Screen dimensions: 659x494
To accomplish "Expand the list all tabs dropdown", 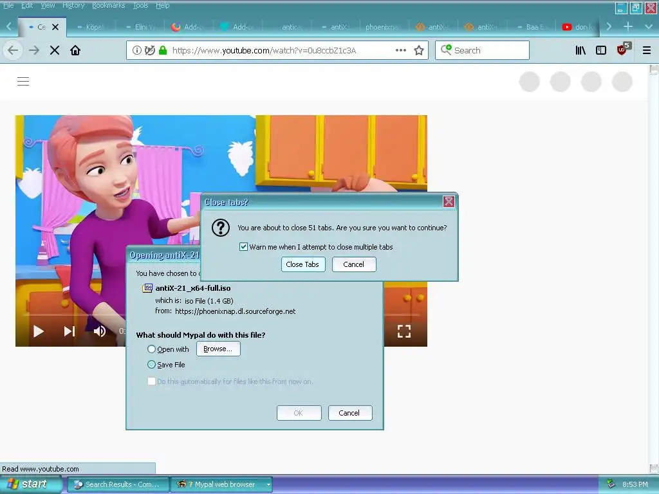I will [x=648, y=26].
